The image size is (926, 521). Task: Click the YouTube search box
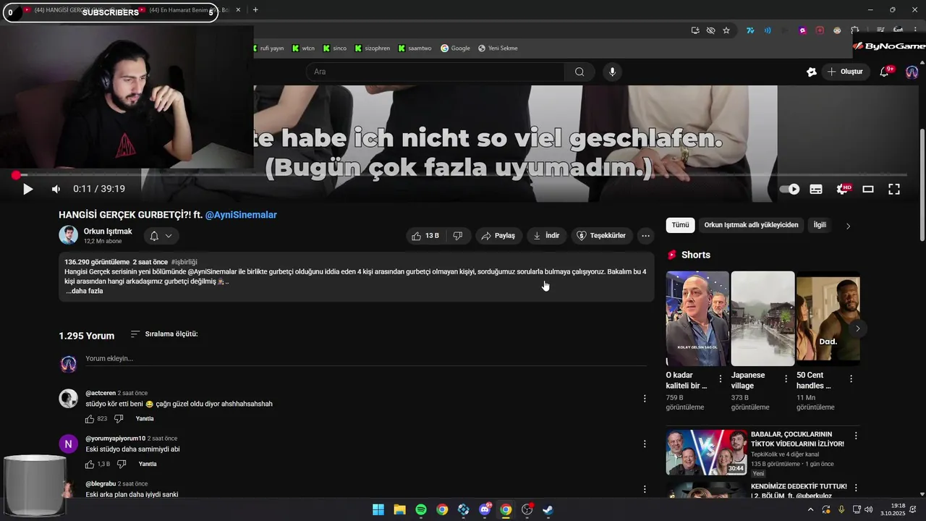436,72
